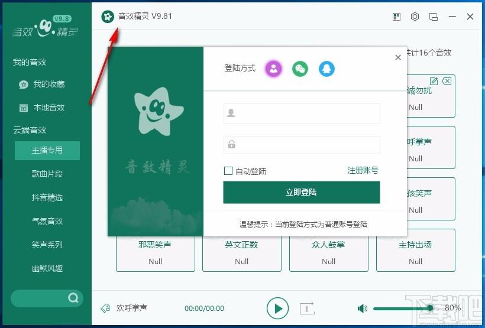Viewport: 485px width, 328px height.
Task: Select the 抖音精选 category
Action: pyautogui.click(x=47, y=197)
